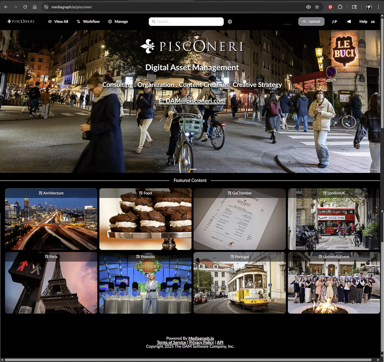Expand the Manage menu

pos(118,22)
